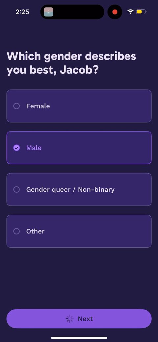Select the Other radio circle
Image resolution: width=158 pixels, height=342 pixels.
(x=16, y=231)
